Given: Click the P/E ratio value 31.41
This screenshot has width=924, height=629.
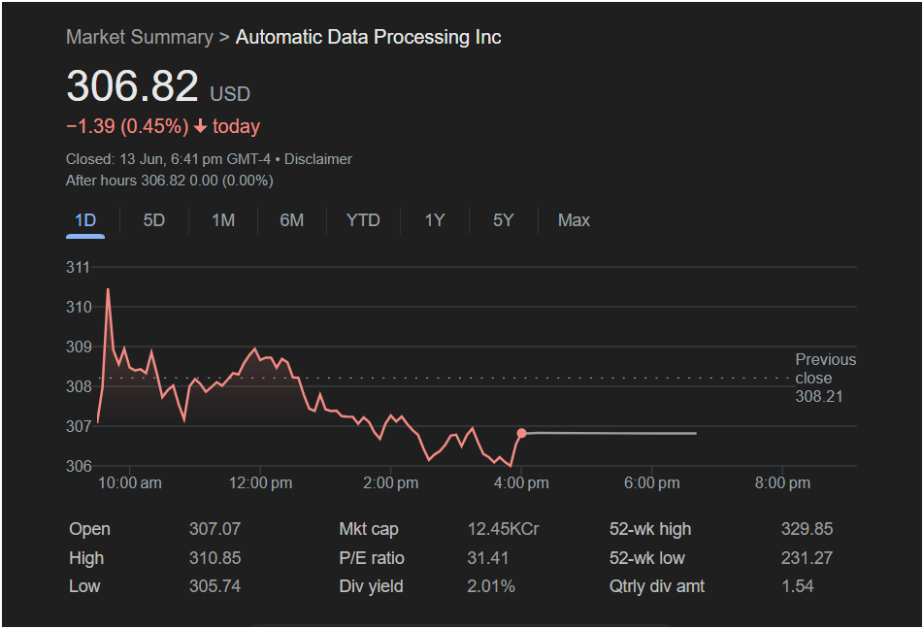Looking at the screenshot, I should tap(488, 558).
